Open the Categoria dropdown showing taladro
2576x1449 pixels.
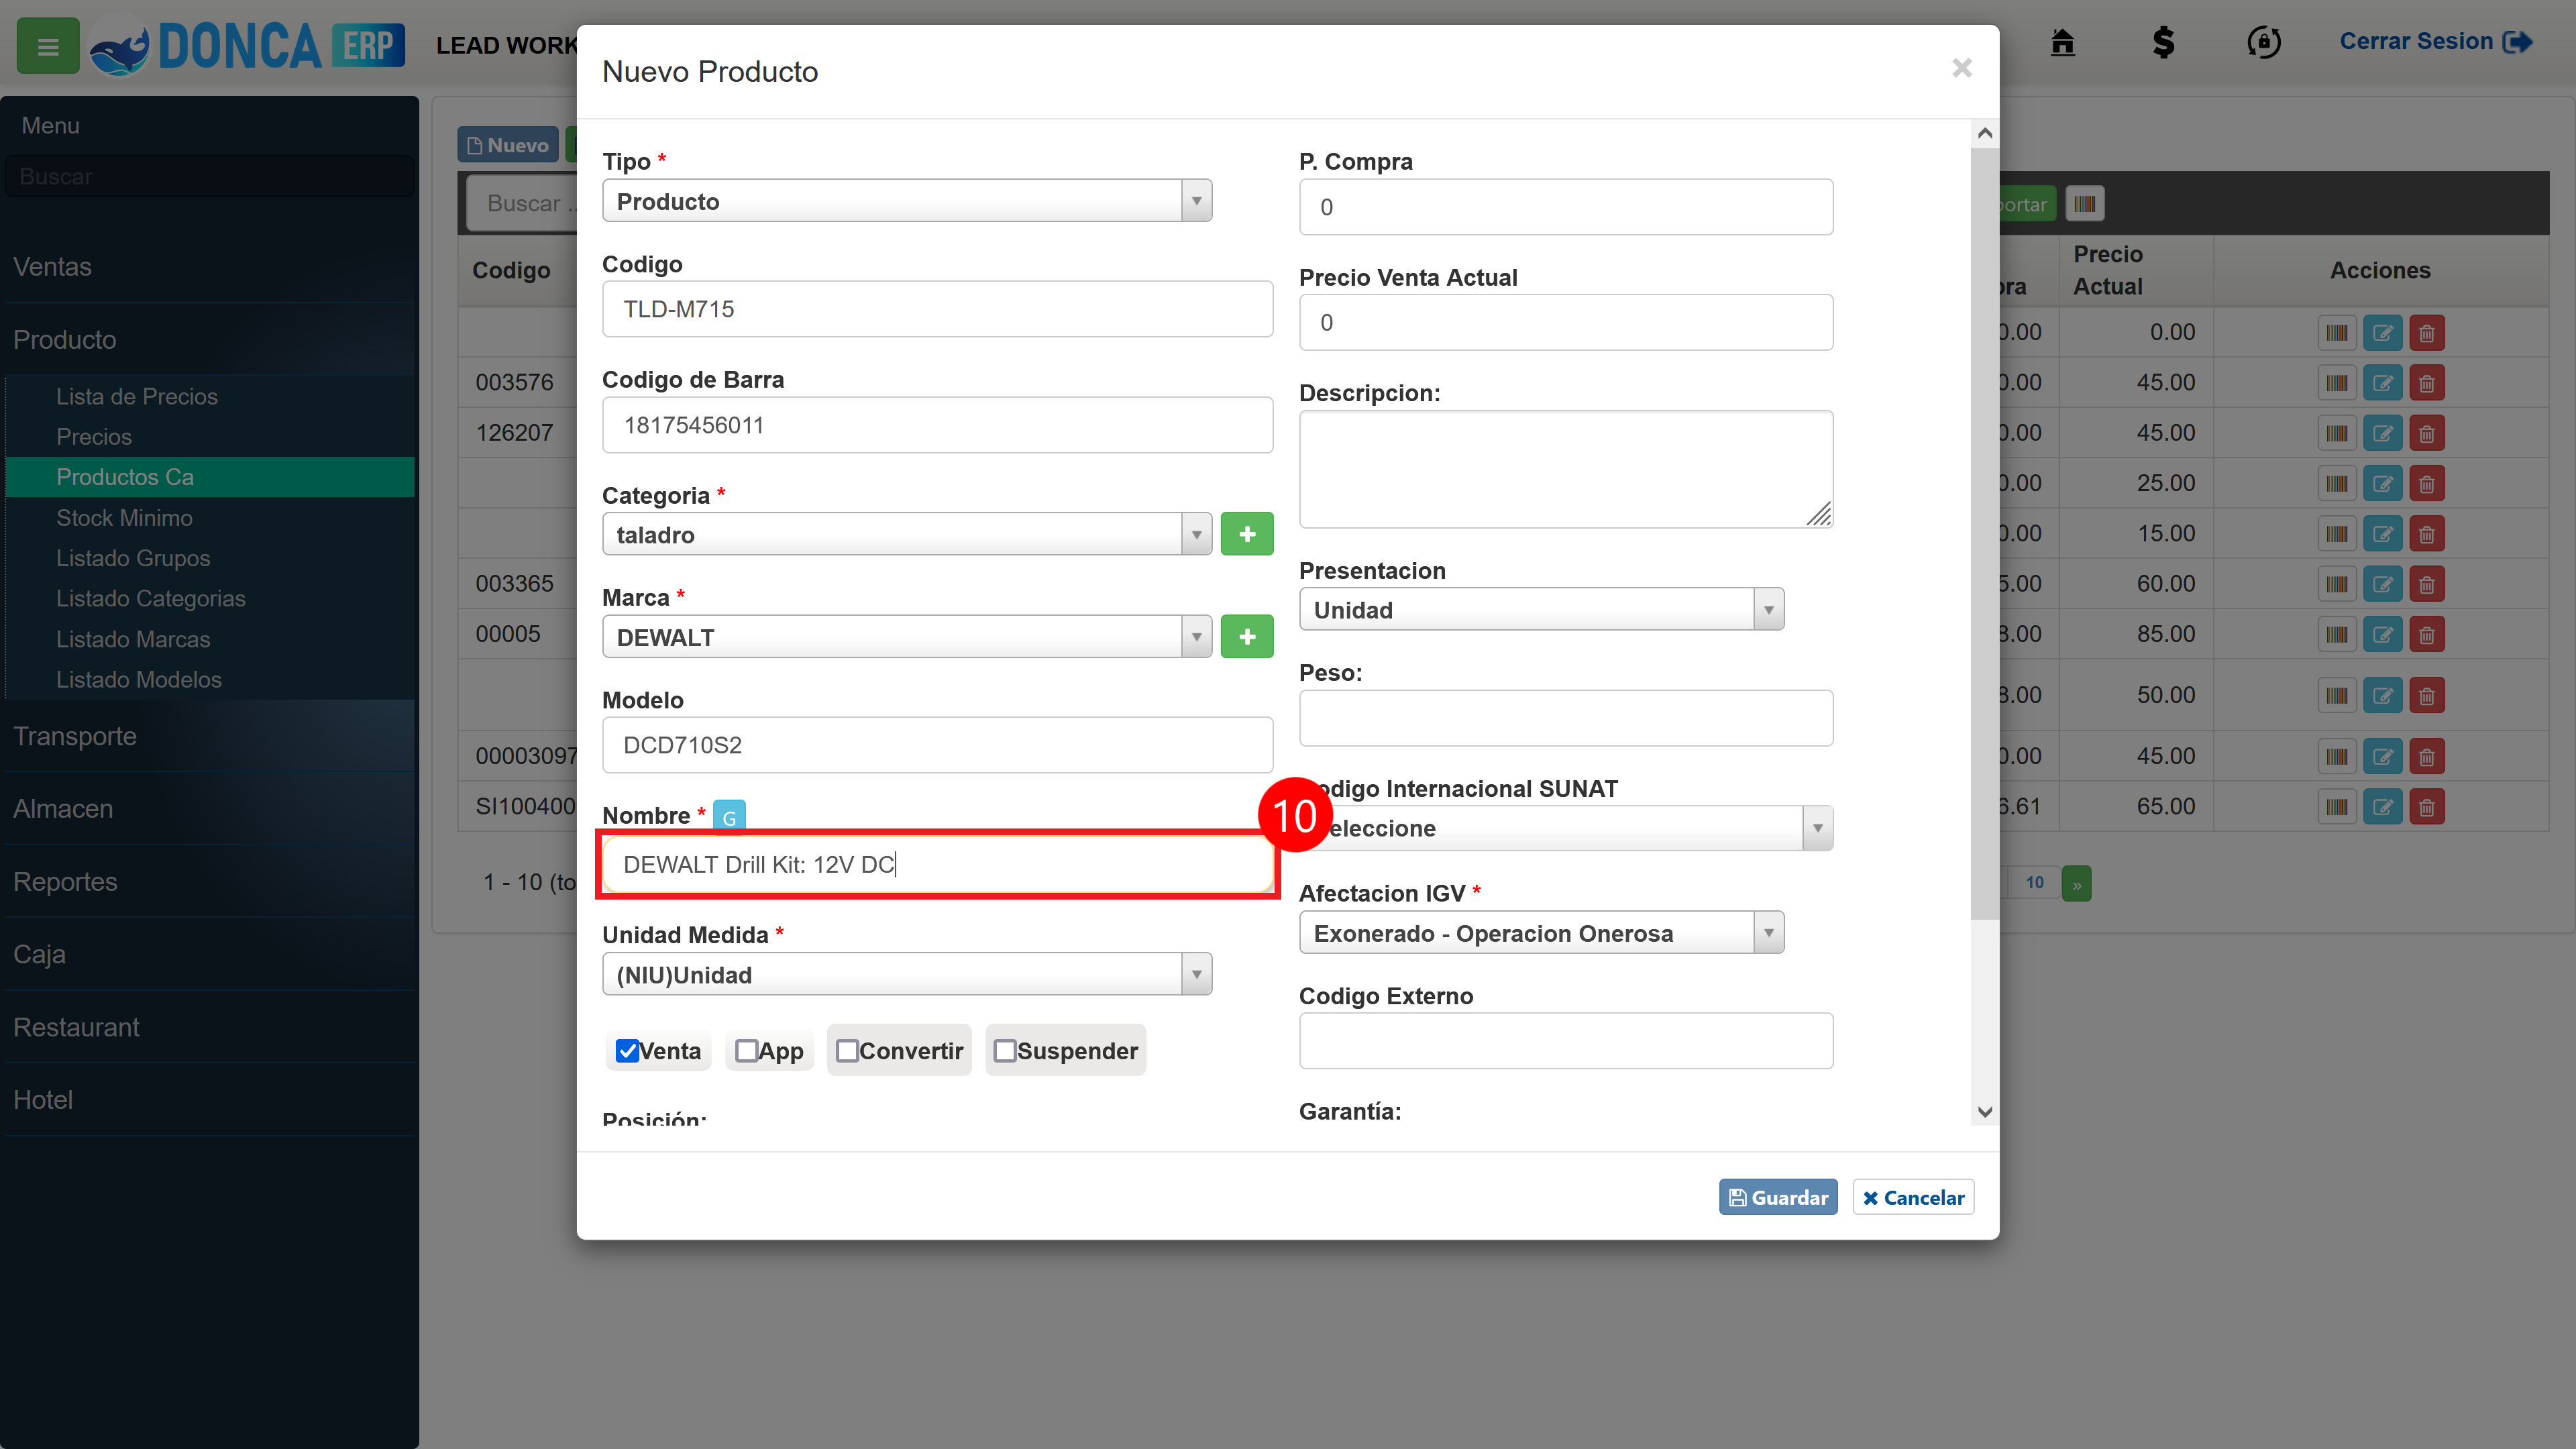pos(907,534)
